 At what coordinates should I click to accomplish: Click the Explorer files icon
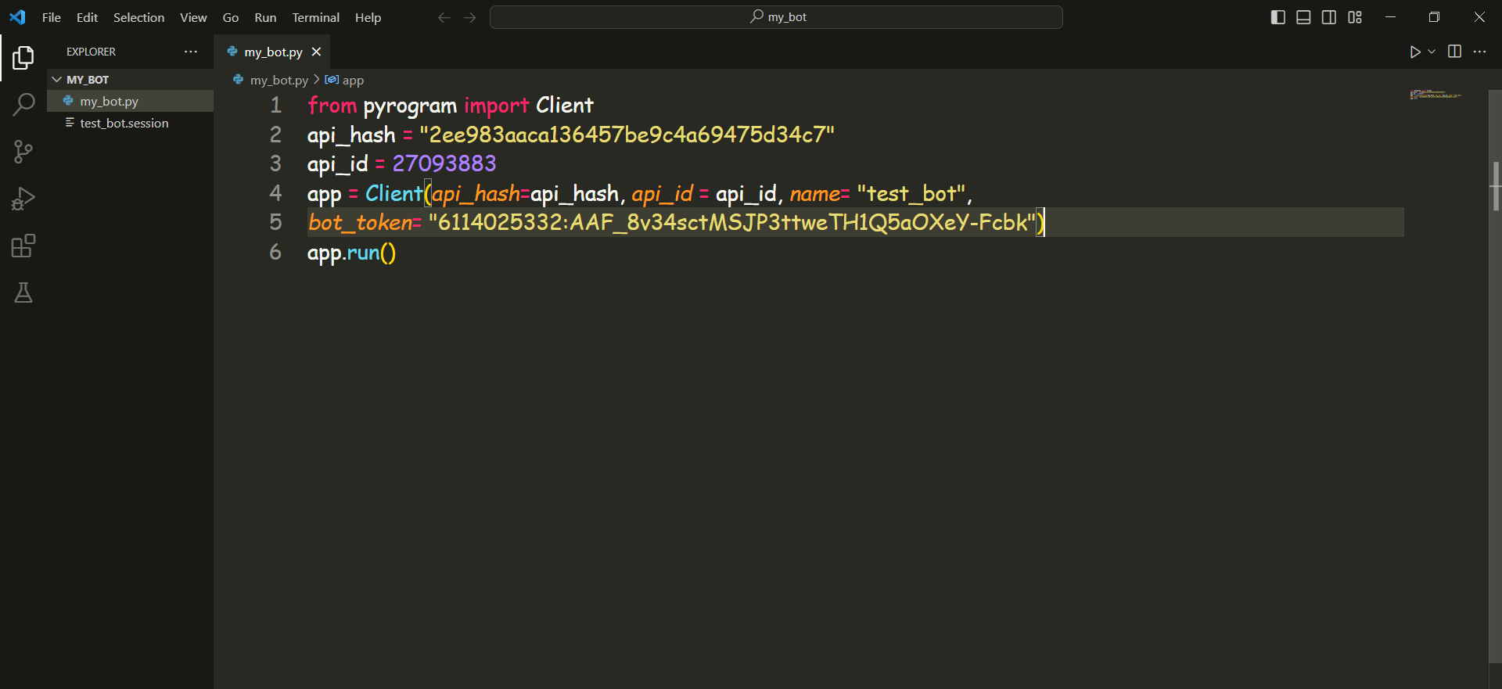click(23, 57)
